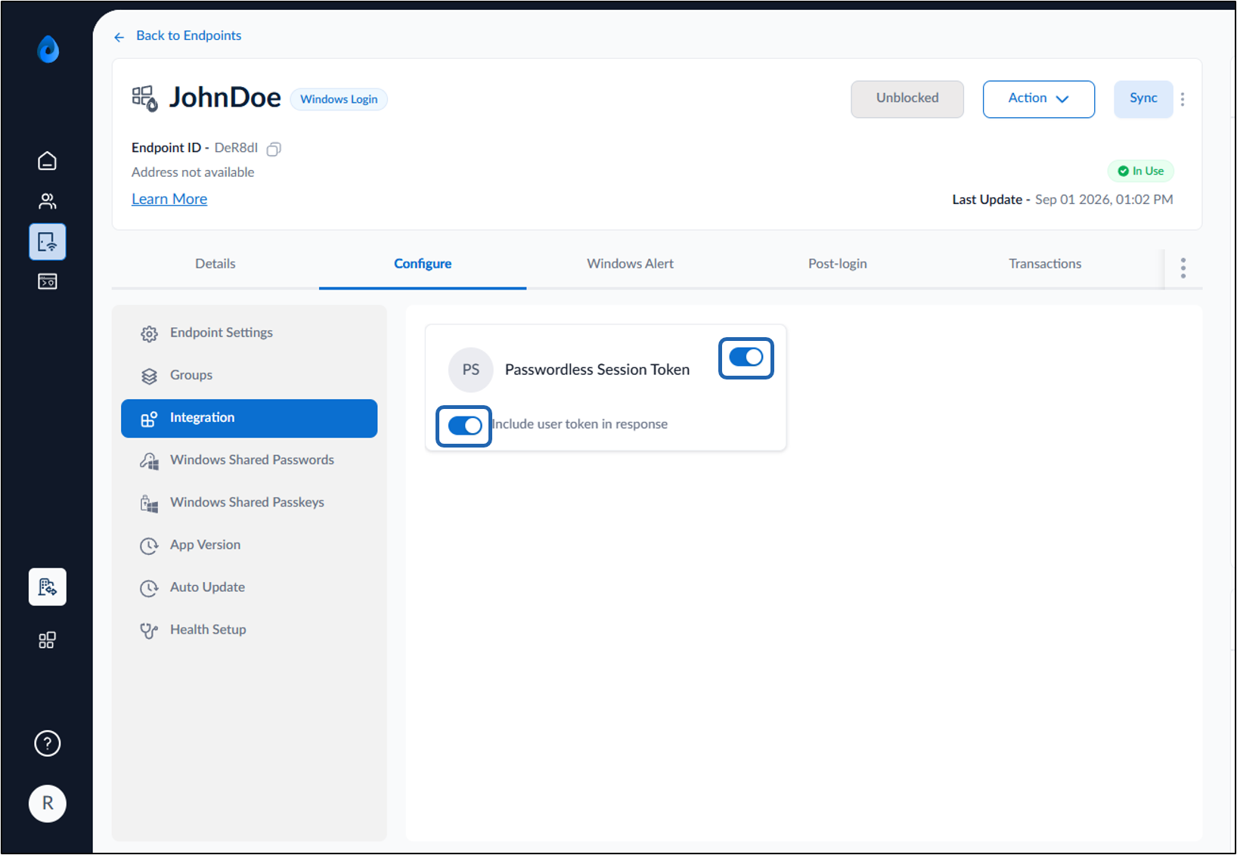
Task: Open the Transactions tab
Action: (1045, 264)
